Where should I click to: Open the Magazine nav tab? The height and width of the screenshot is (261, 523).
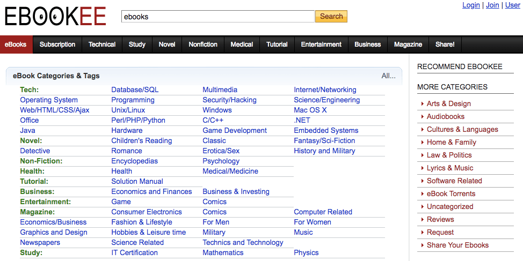tap(408, 44)
